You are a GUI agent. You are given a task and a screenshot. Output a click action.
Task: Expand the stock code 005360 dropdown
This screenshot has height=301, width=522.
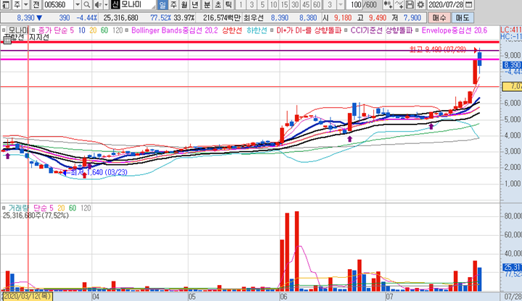point(78,4)
